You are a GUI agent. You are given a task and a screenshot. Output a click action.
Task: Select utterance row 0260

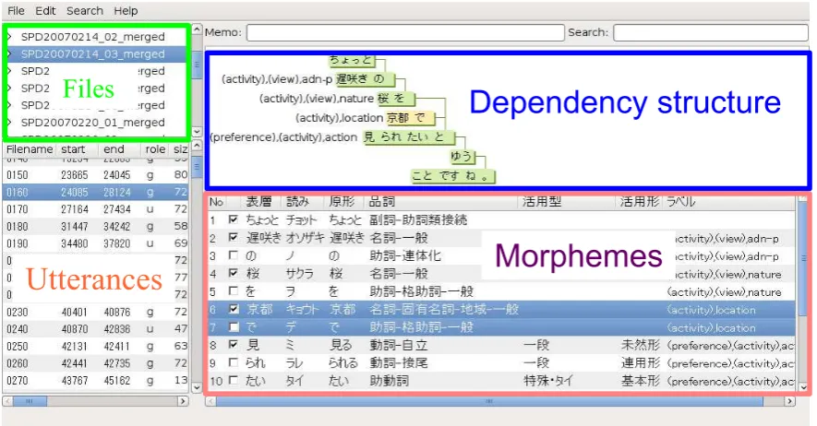96,363
